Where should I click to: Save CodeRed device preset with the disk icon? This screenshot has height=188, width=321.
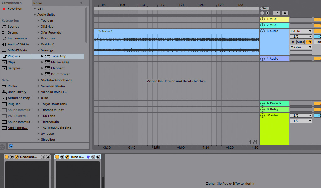tap(48, 157)
